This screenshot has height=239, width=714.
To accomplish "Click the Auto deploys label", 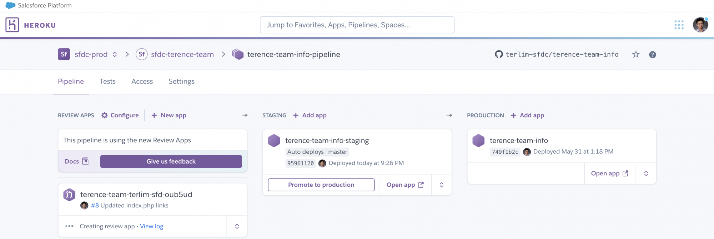I will tap(306, 152).
